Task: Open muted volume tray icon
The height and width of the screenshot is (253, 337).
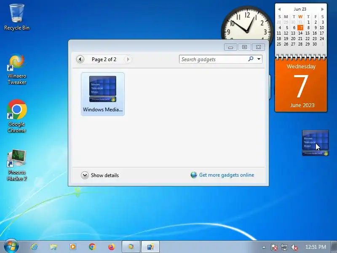Action: (x=294, y=247)
